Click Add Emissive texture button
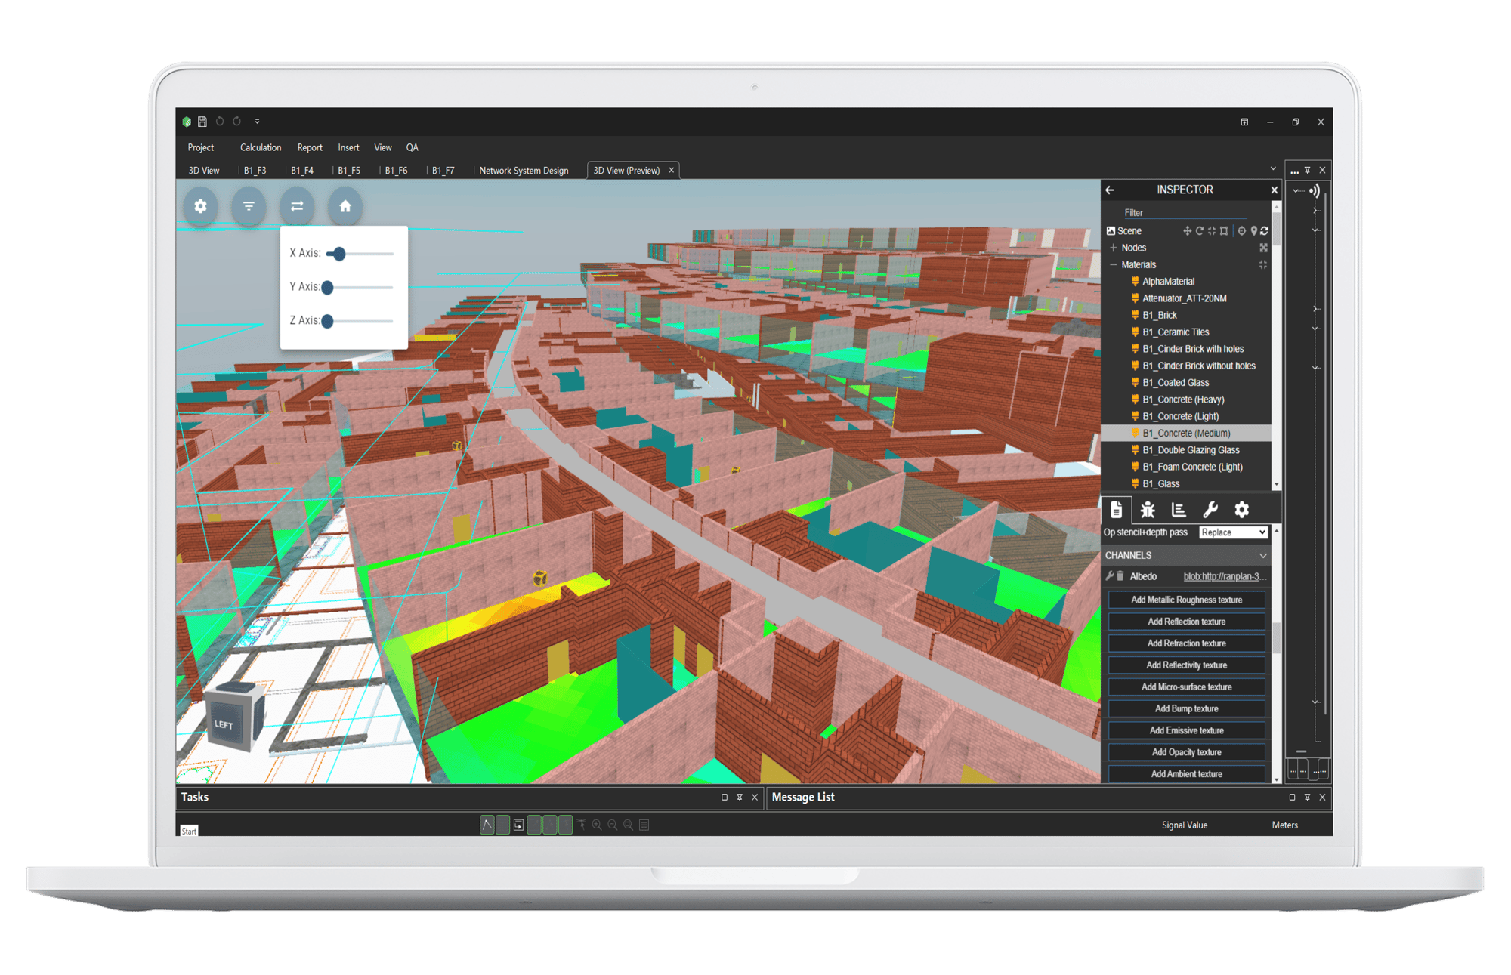Image resolution: width=1511 pixels, height=975 pixels. pos(1186,730)
